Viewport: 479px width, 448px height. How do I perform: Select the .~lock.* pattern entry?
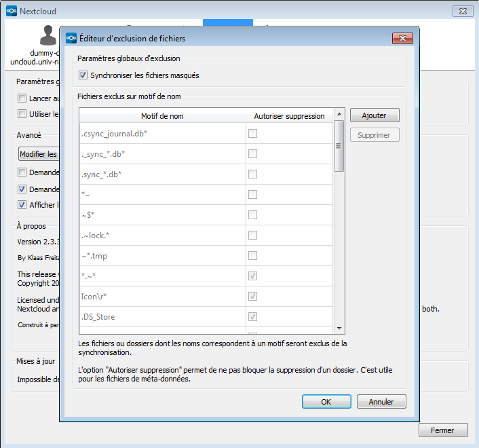[x=161, y=236]
